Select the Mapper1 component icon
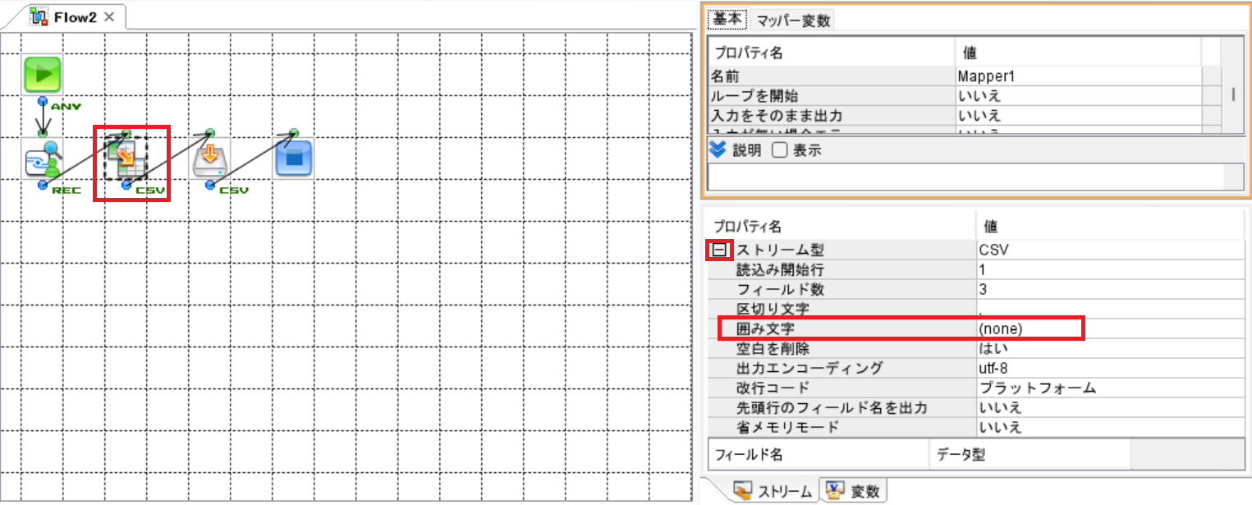The height and width of the screenshot is (505, 1252). click(126, 158)
